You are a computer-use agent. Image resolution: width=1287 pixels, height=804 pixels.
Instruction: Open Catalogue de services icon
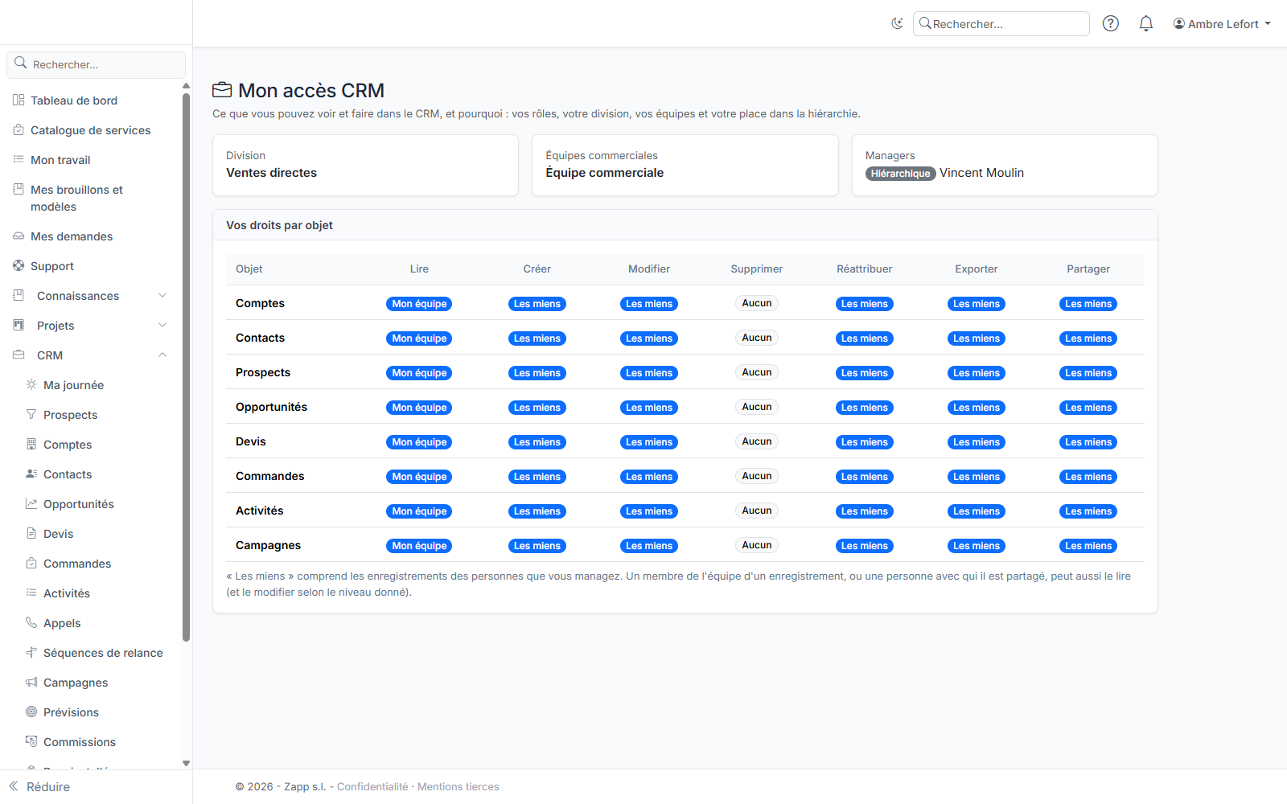(19, 129)
